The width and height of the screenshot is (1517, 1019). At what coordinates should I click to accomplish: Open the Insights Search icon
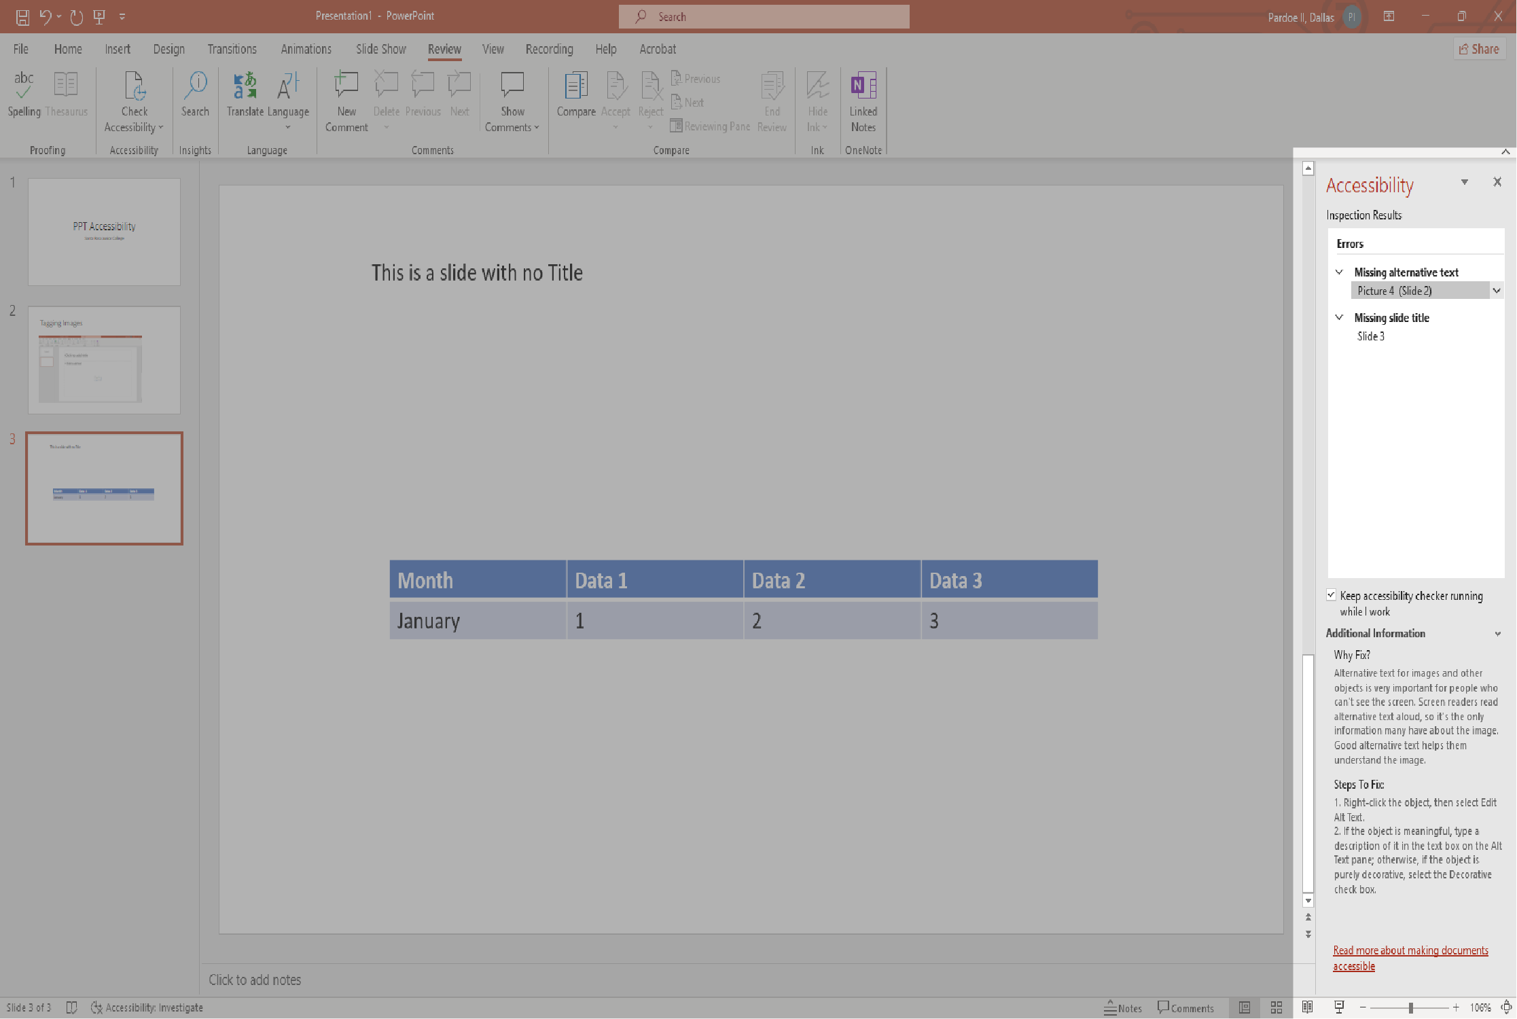pos(195,94)
